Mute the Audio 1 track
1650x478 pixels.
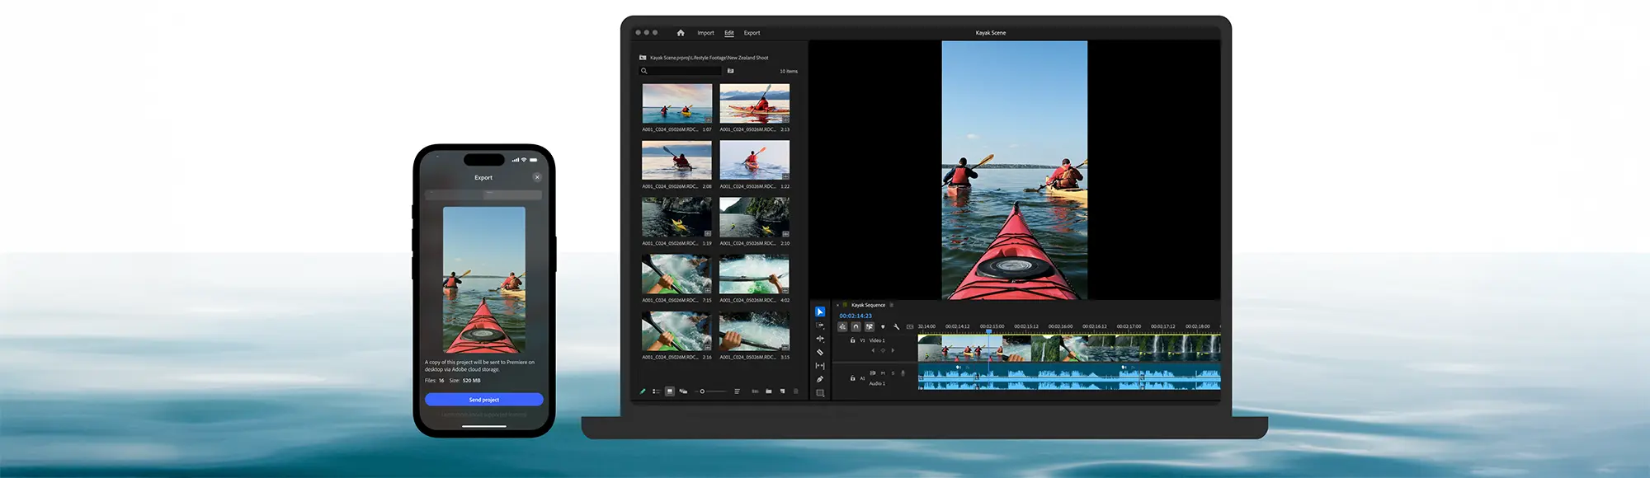pyautogui.click(x=883, y=373)
